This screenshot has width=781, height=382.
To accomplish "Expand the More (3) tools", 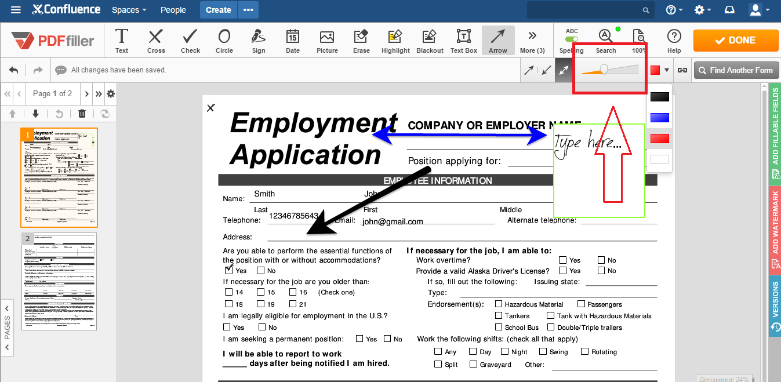I will click(x=532, y=41).
